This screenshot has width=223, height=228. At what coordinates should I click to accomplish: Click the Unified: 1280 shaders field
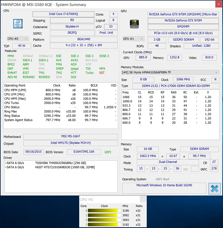pos(201,46)
